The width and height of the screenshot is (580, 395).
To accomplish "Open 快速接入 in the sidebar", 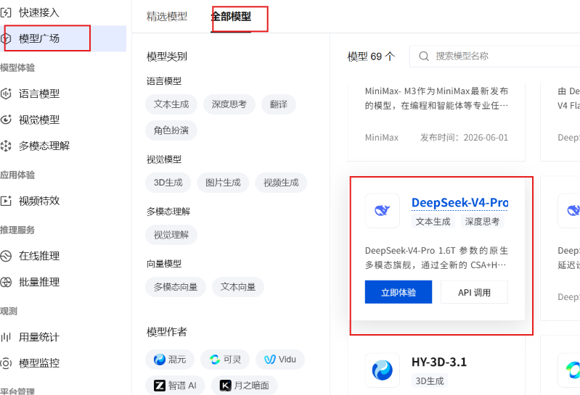I will [39, 13].
